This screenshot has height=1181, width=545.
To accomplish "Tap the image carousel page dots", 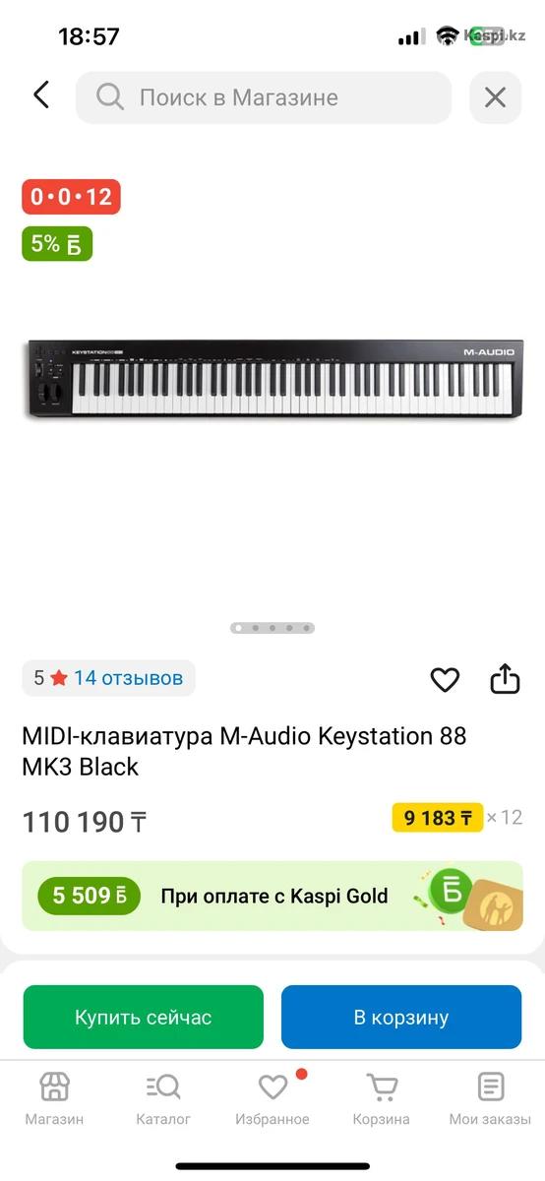I will pyautogui.click(x=272, y=627).
